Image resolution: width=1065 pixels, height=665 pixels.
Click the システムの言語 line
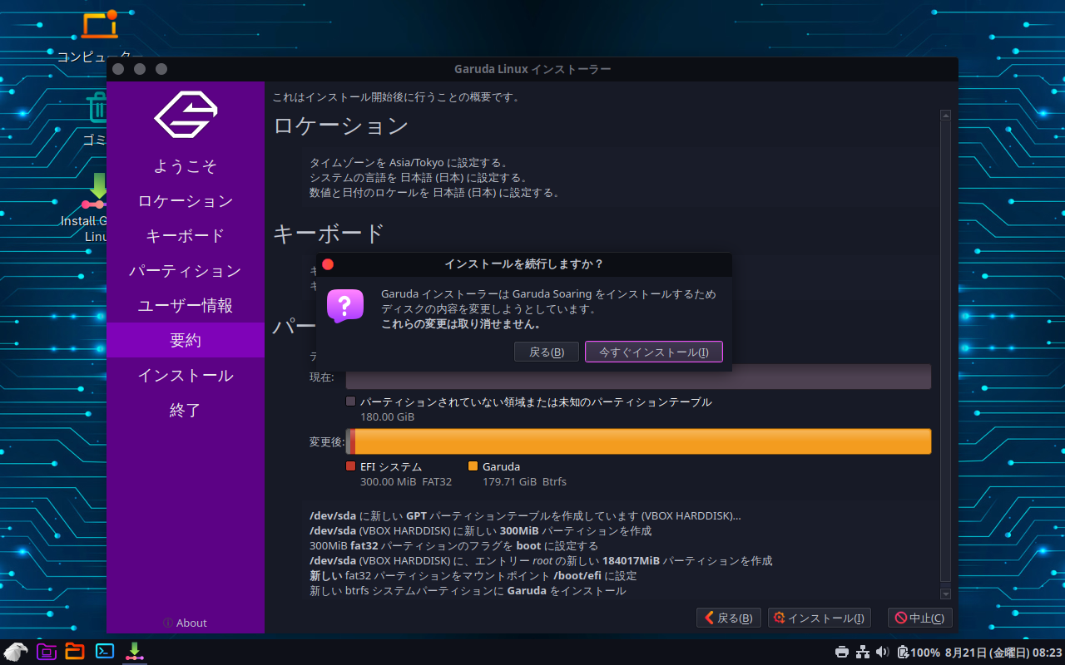[419, 177]
